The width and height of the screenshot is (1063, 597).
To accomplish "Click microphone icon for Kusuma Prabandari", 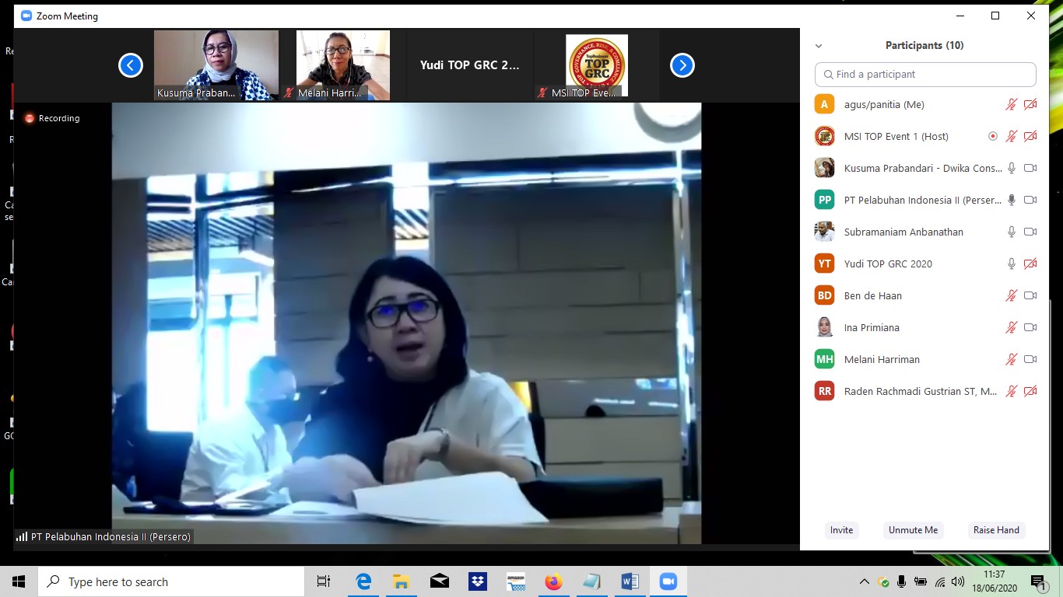I will (x=1012, y=168).
